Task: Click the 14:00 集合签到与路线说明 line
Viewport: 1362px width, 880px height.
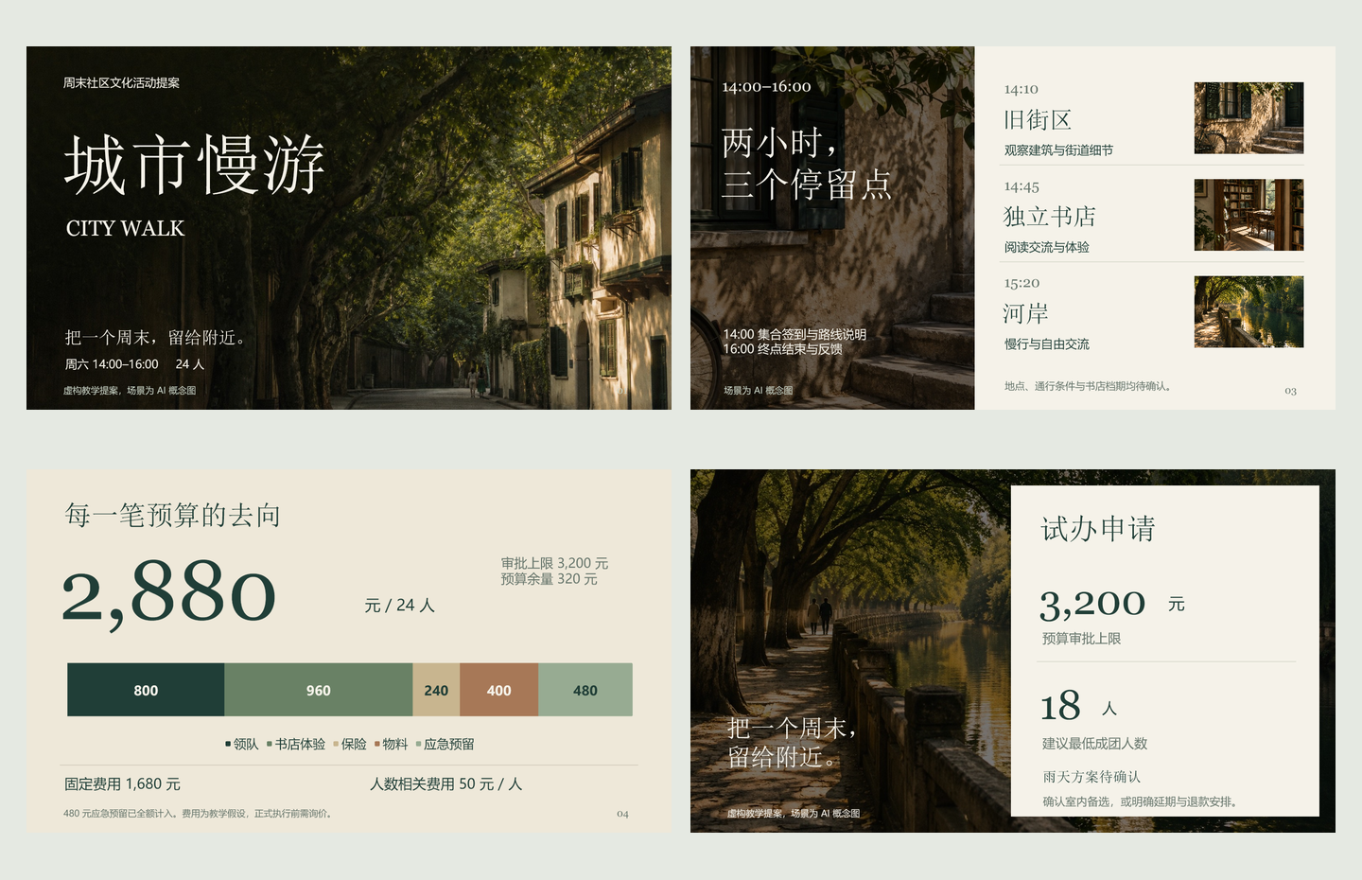Action: pos(794,334)
